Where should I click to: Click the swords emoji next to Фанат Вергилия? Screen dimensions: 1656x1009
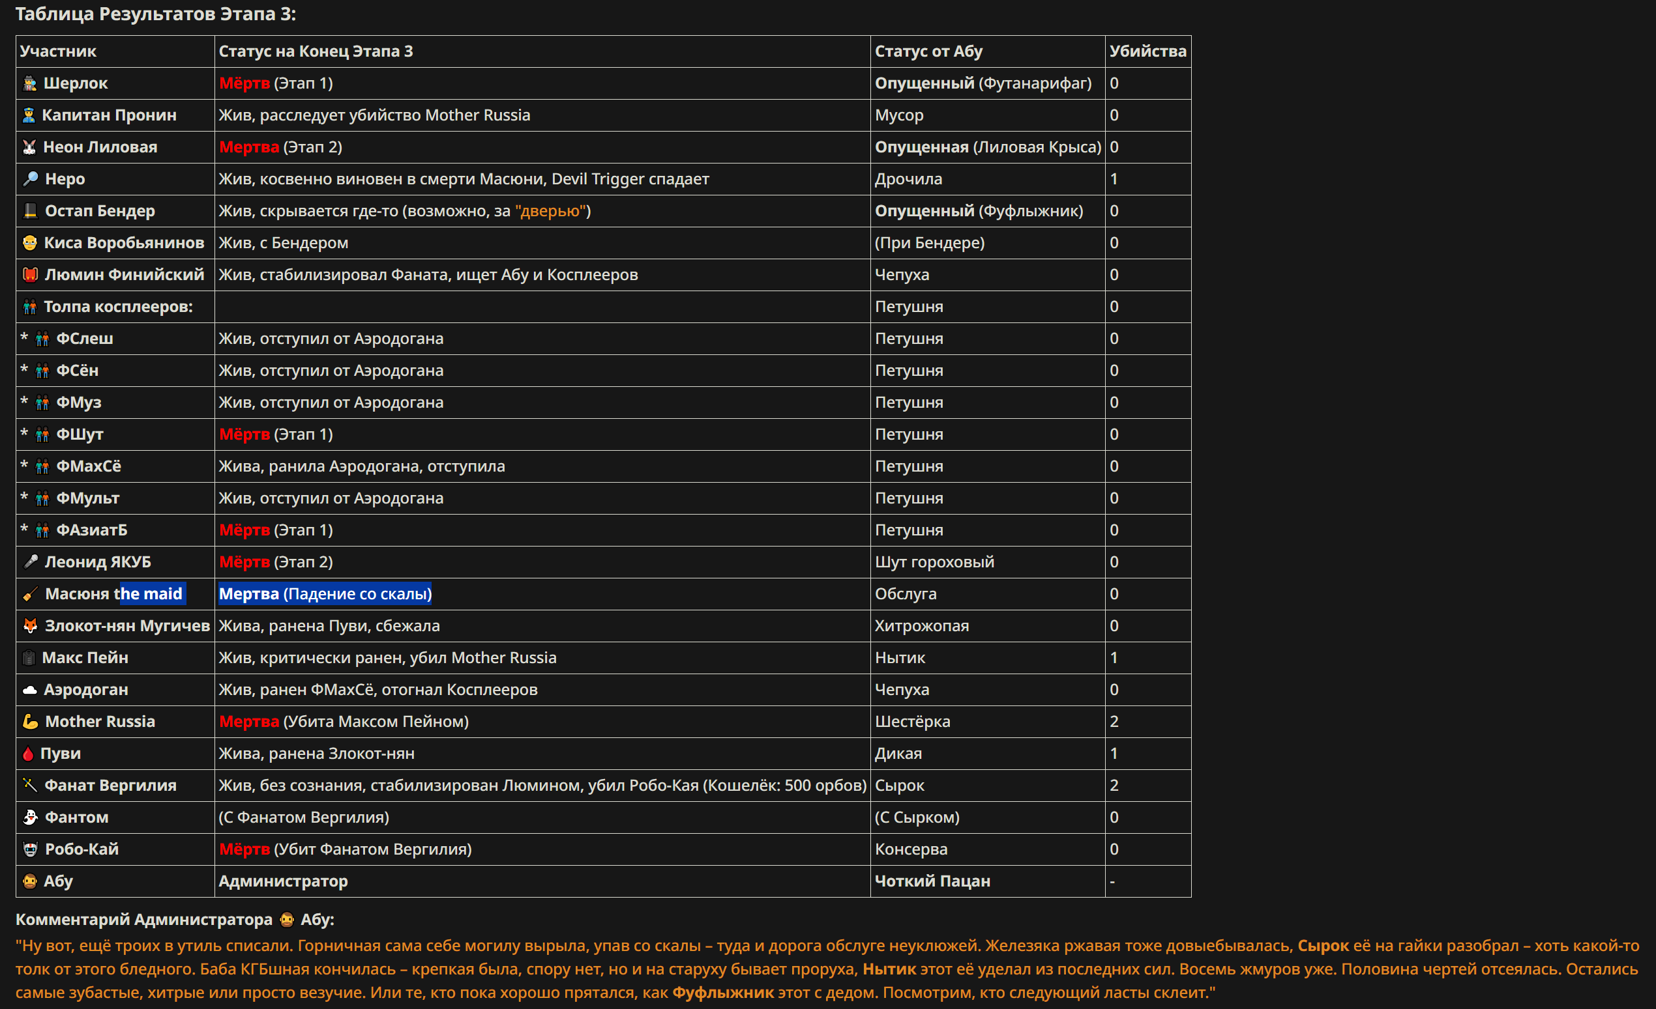[x=30, y=786]
